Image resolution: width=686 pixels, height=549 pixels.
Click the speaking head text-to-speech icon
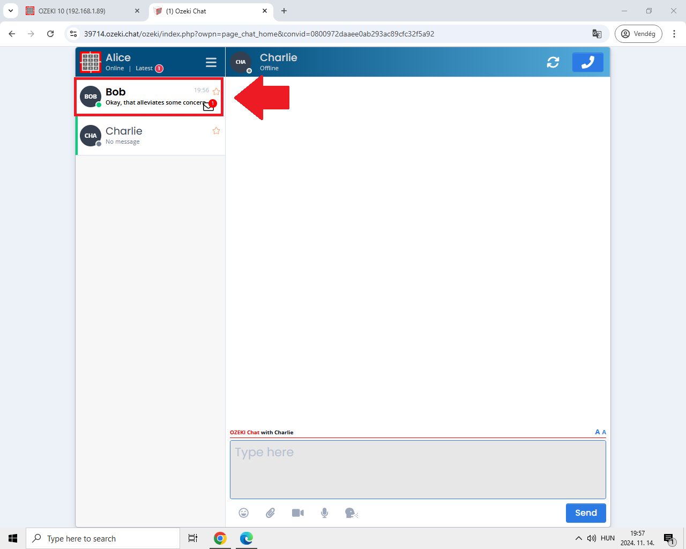[352, 513]
